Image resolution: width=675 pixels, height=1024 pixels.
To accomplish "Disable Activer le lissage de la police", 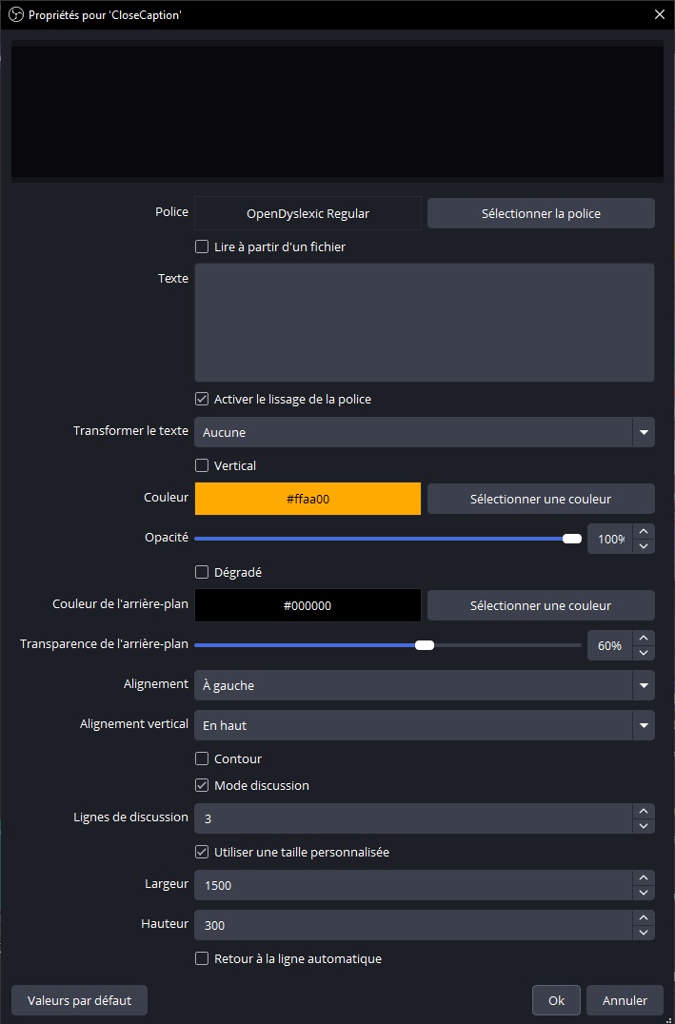I will point(201,399).
